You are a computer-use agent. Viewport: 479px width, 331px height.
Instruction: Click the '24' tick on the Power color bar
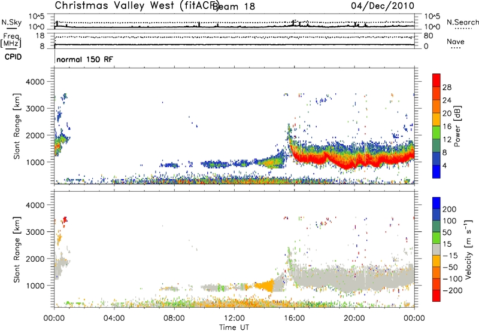coord(447,100)
